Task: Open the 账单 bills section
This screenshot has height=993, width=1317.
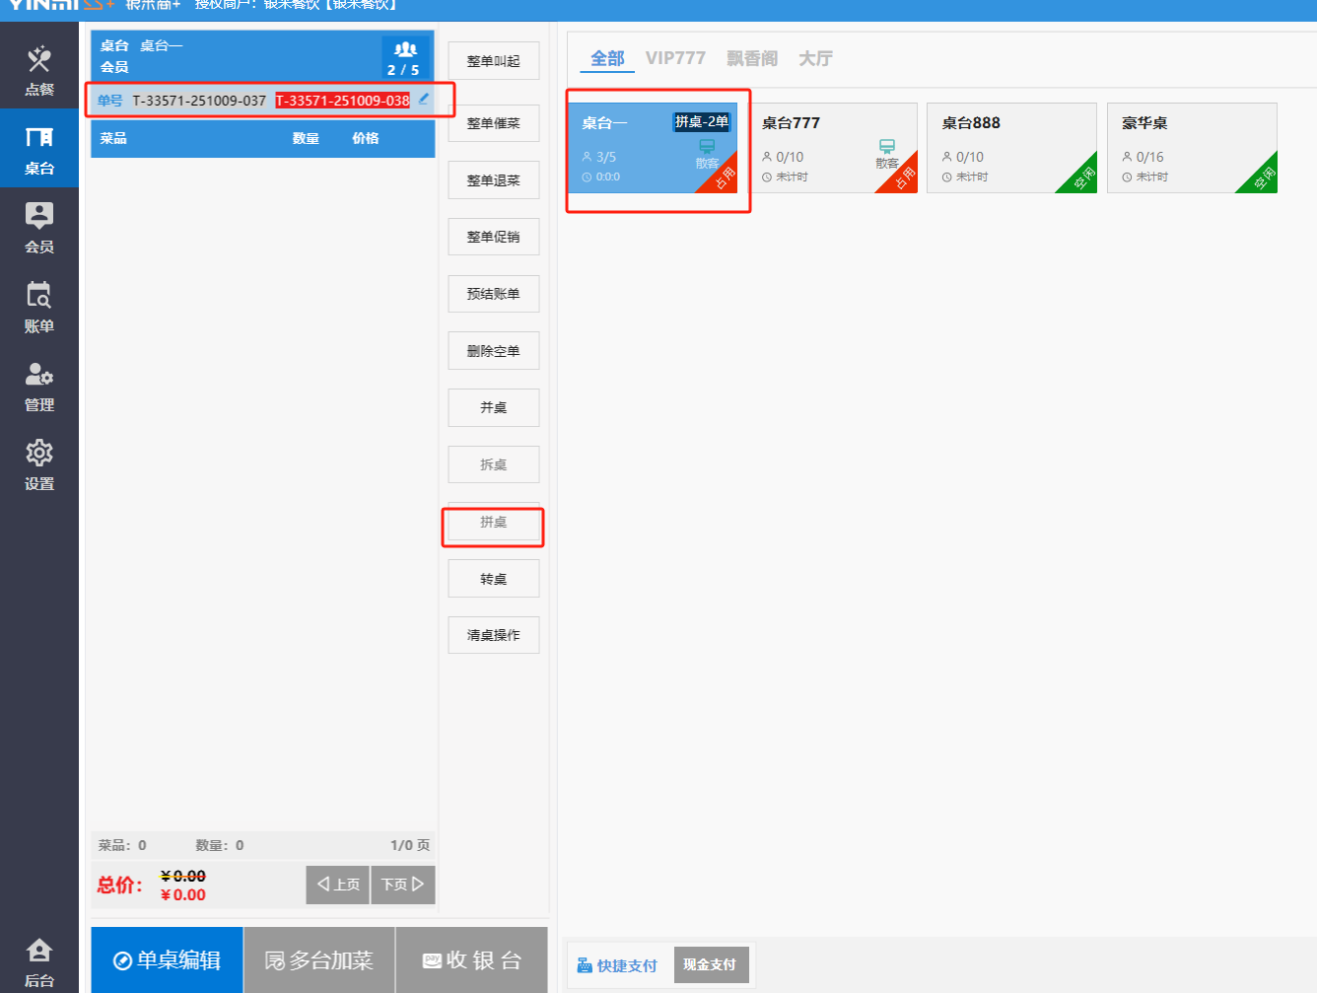Action: 39,307
